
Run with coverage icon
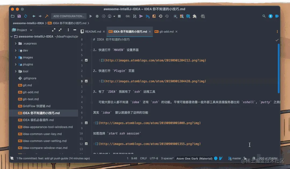click(103, 16)
